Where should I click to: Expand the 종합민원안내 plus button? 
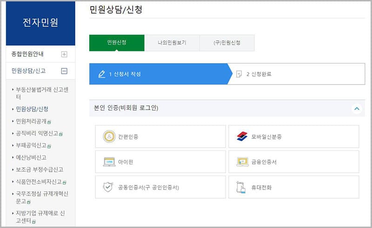[64, 54]
